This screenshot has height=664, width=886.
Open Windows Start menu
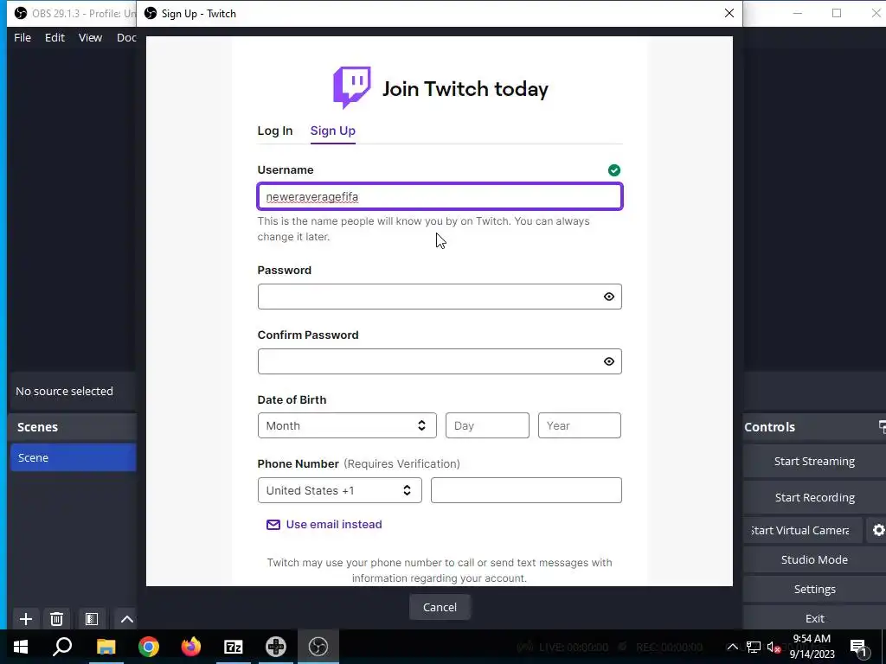(x=21, y=647)
